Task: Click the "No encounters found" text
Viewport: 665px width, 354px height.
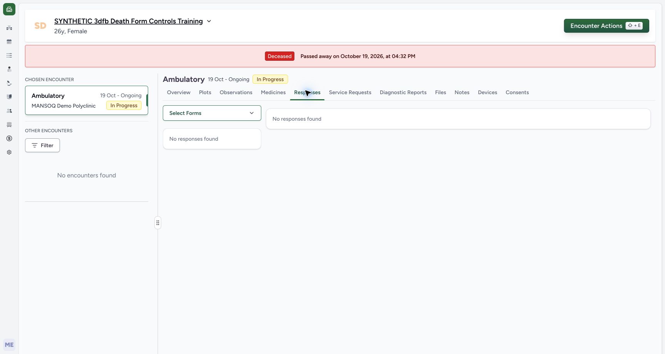Action: (87, 175)
